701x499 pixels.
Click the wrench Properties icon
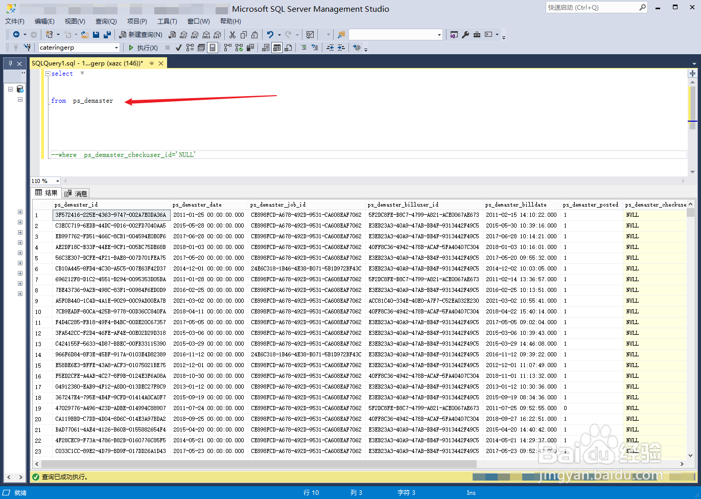[465, 35]
